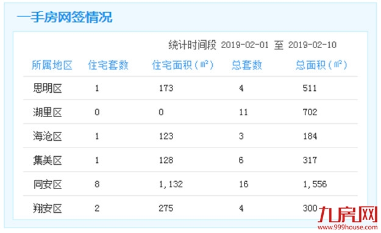
Task: Click 思明区 total area value 511
Action: [x=310, y=88]
